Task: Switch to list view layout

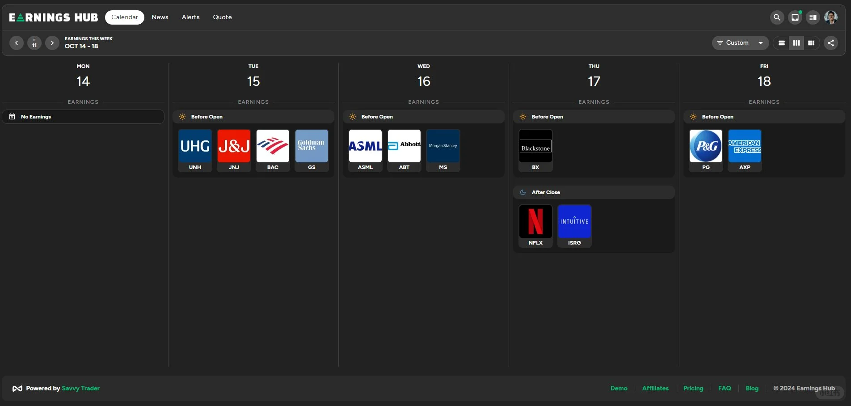Action: (x=782, y=43)
